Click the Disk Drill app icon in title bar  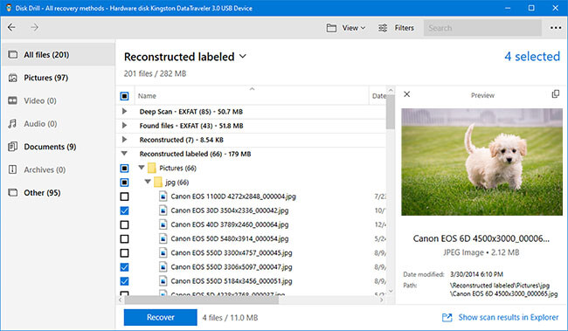point(9,8)
